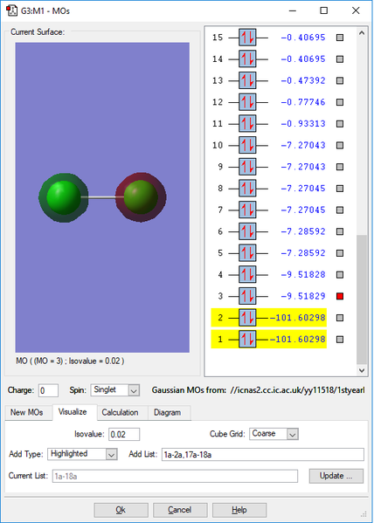The width and height of the screenshot is (374, 523).
Task: Click the occupancy box for orbital 9
Action: [x=247, y=167]
